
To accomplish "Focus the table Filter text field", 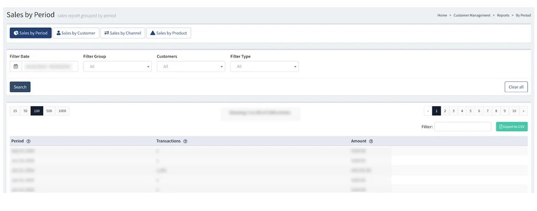I will point(462,127).
